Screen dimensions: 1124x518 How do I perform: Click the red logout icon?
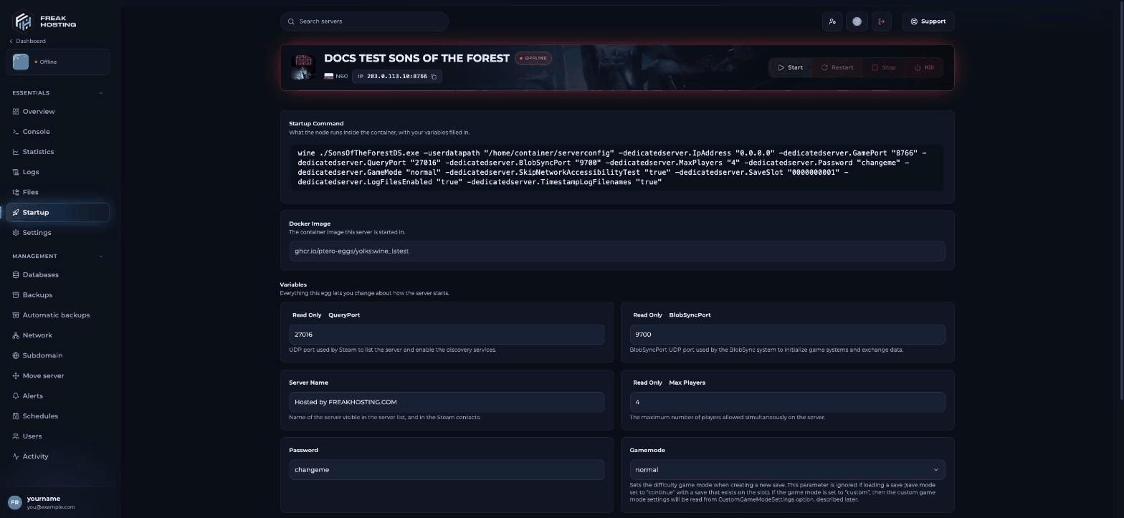882,21
